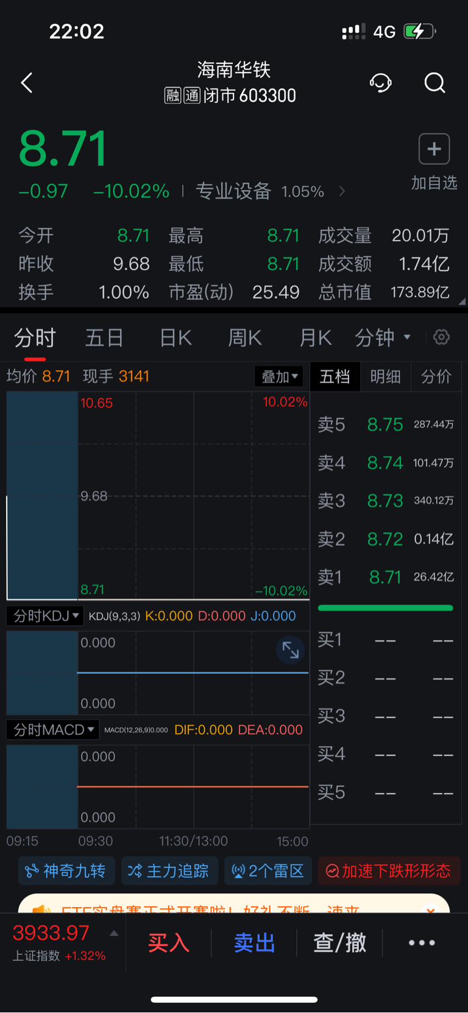Viewport: 468px width, 1013px height.
Task: Open 2个雷区 risk chip
Action: 268,871
